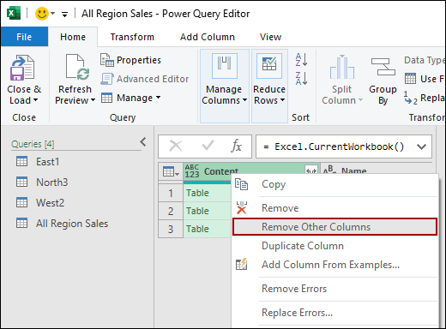446x329 pixels.
Task: Click the Content column expand icon
Action: [311, 170]
